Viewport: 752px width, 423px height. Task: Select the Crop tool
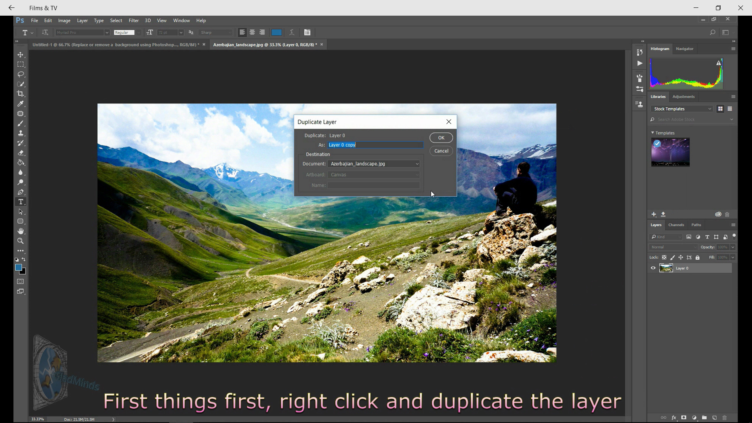coord(20,94)
